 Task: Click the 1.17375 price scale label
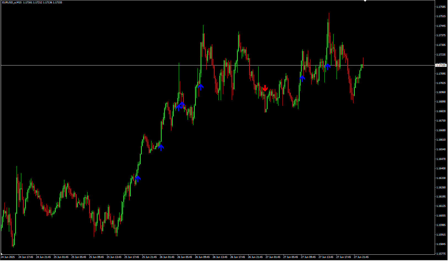[441, 35]
